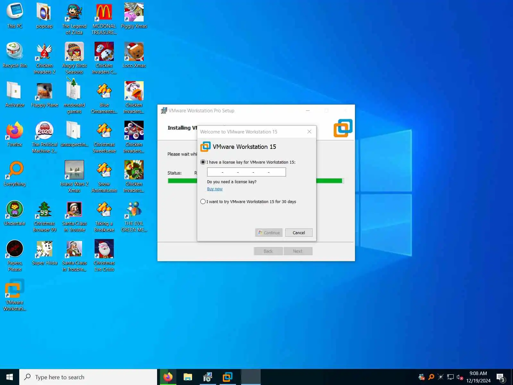This screenshot has height=385, width=513.
Task: Follow the Buy now link
Action: pyautogui.click(x=214, y=189)
